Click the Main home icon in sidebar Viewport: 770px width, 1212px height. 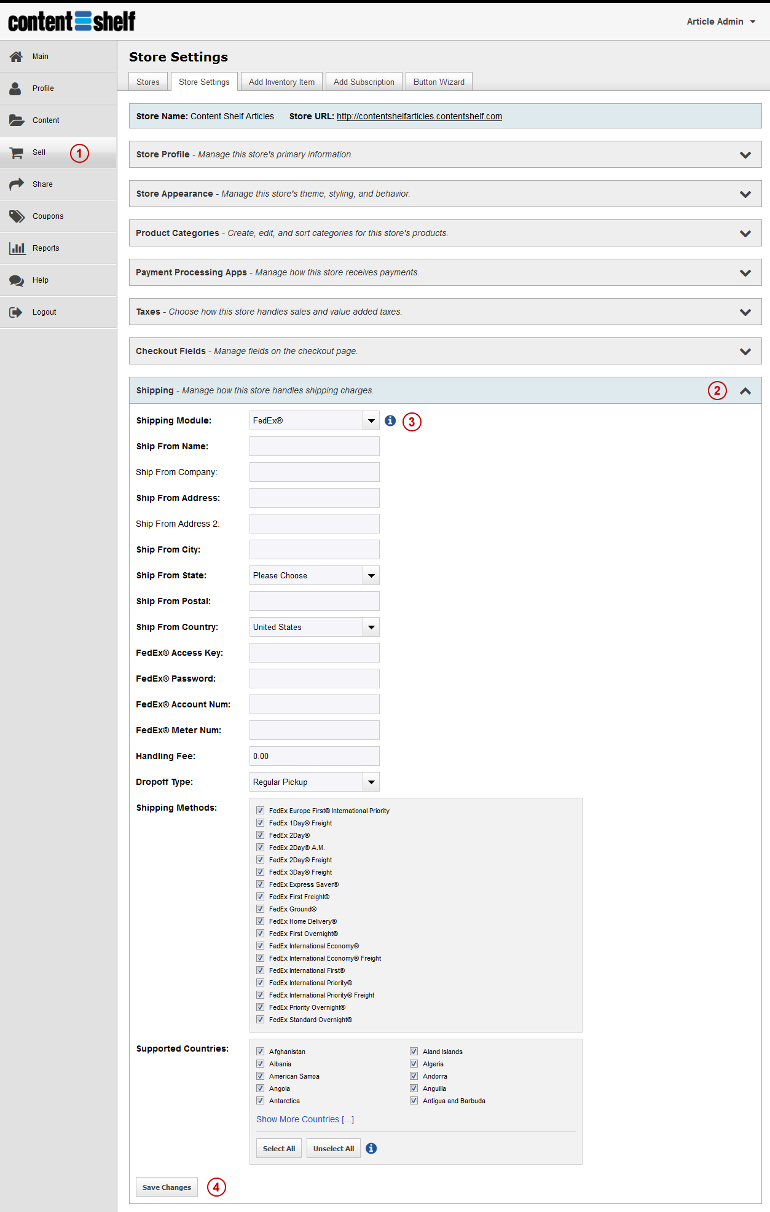pos(17,57)
